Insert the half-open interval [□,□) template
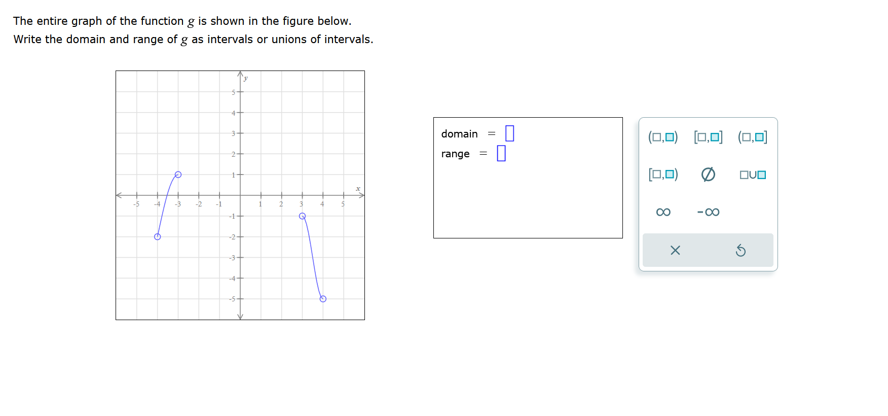This screenshot has height=416, width=888. [x=663, y=175]
